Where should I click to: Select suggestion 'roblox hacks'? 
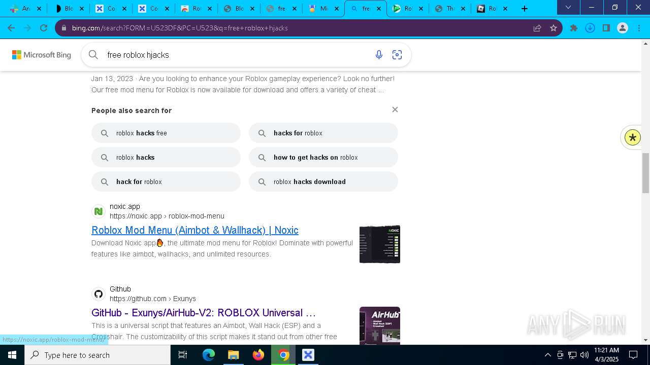166,157
